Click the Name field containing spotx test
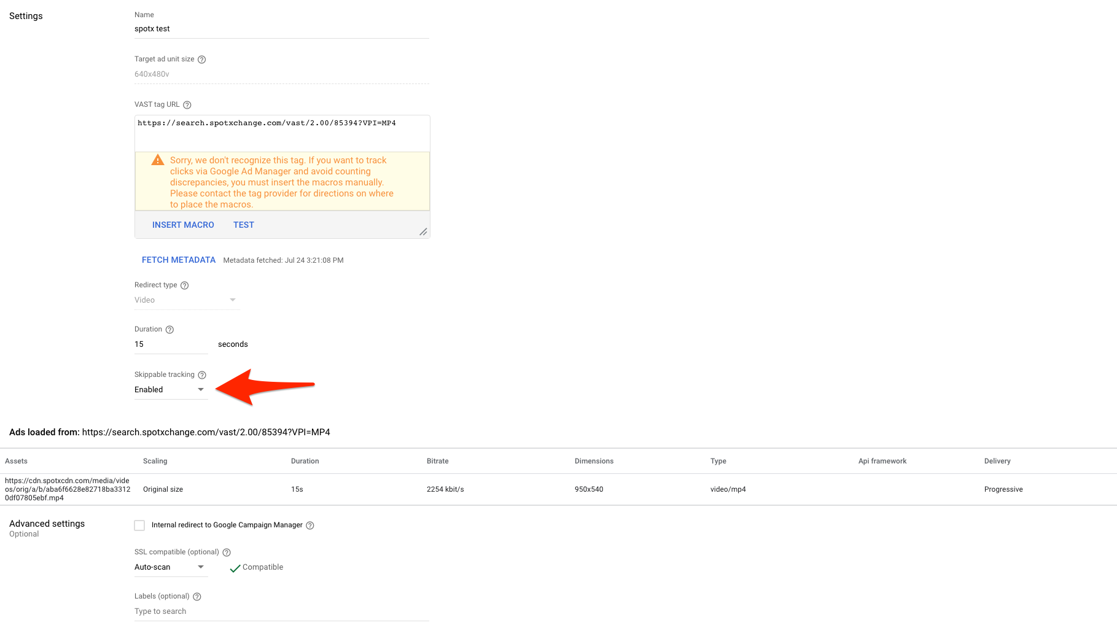This screenshot has height=628, width=1117. point(246,28)
